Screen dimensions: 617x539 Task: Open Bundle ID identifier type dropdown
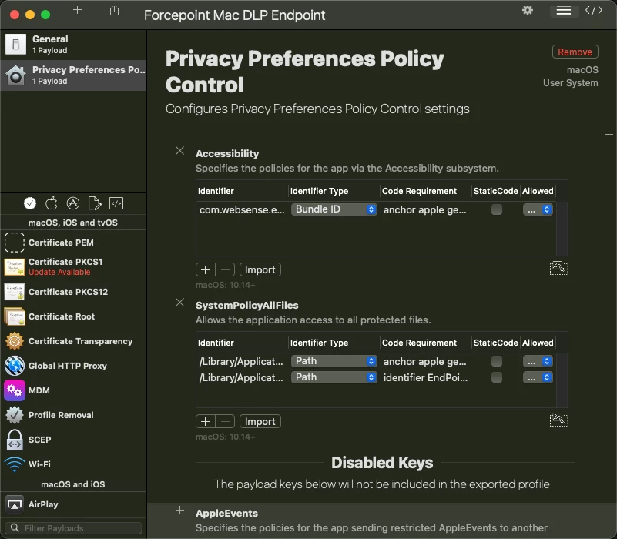[x=334, y=209]
